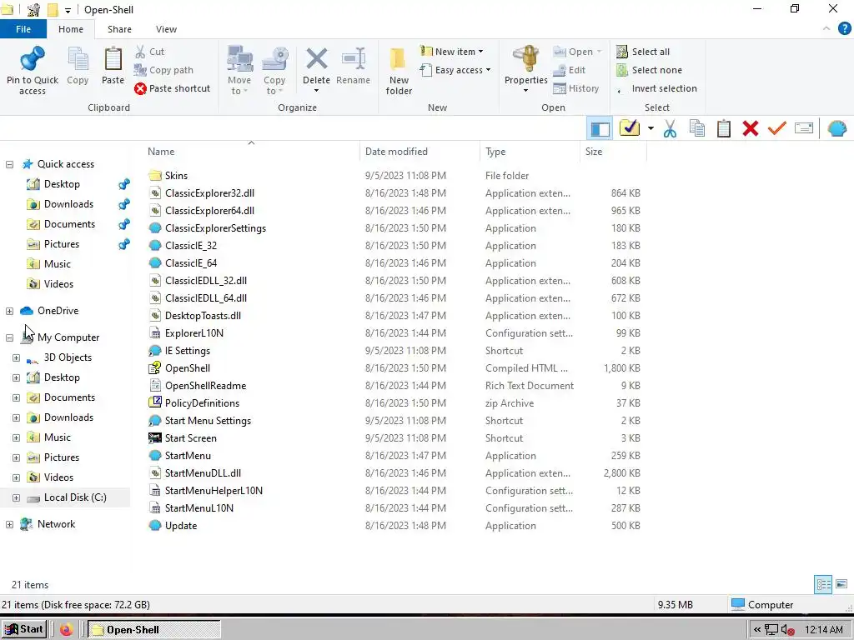The width and height of the screenshot is (854, 640).
Task: Switch to the Share ribbon tab
Action: (x=119, y=29)
